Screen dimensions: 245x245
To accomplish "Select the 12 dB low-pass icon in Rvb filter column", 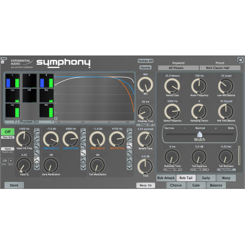I will 130,145.
